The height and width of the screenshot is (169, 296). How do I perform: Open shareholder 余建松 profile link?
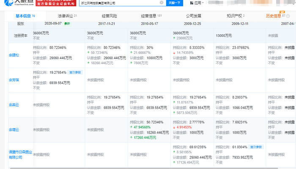pos(14,55)
